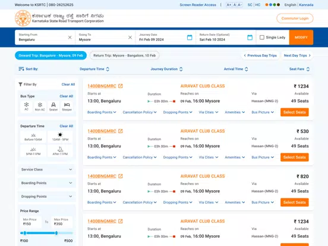Open the Commuter Login button
The image size is (328, 246).
tap(295, 18)
